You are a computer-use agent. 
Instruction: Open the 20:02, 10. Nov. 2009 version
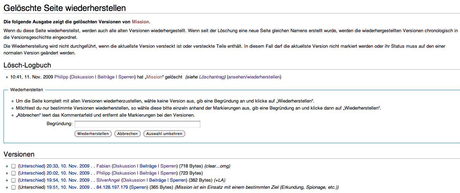pyautogui.click(x=68, y=173)
